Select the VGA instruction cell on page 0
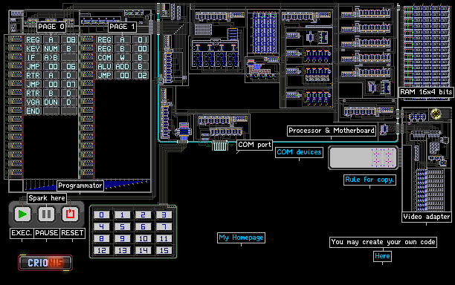This screenshot has width=455, height=285. [33, 102]
